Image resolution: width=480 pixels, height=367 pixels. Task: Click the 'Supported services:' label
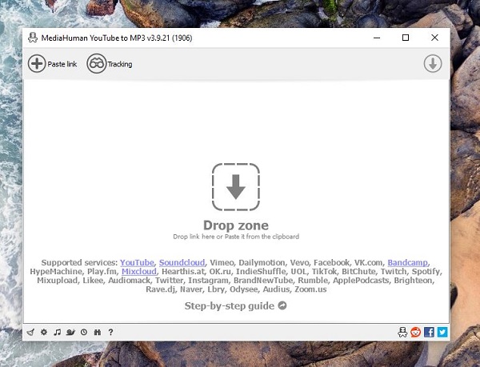click(x=79, y=263)
